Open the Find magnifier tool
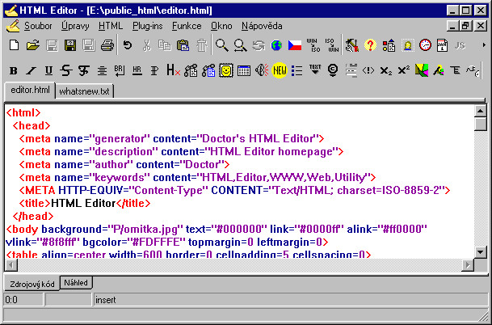 [222, 45]
